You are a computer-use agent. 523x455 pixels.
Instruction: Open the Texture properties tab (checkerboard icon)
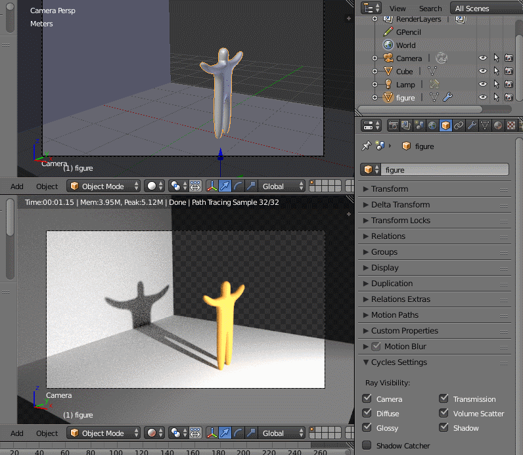[511, 125]
